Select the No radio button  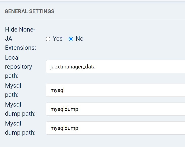[x=71, y=39]
